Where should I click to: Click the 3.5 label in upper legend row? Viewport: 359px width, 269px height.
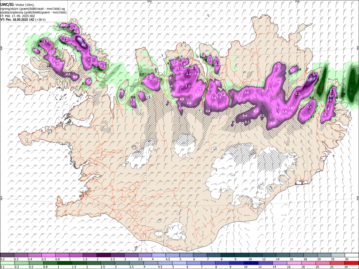(x=140, y=259)
